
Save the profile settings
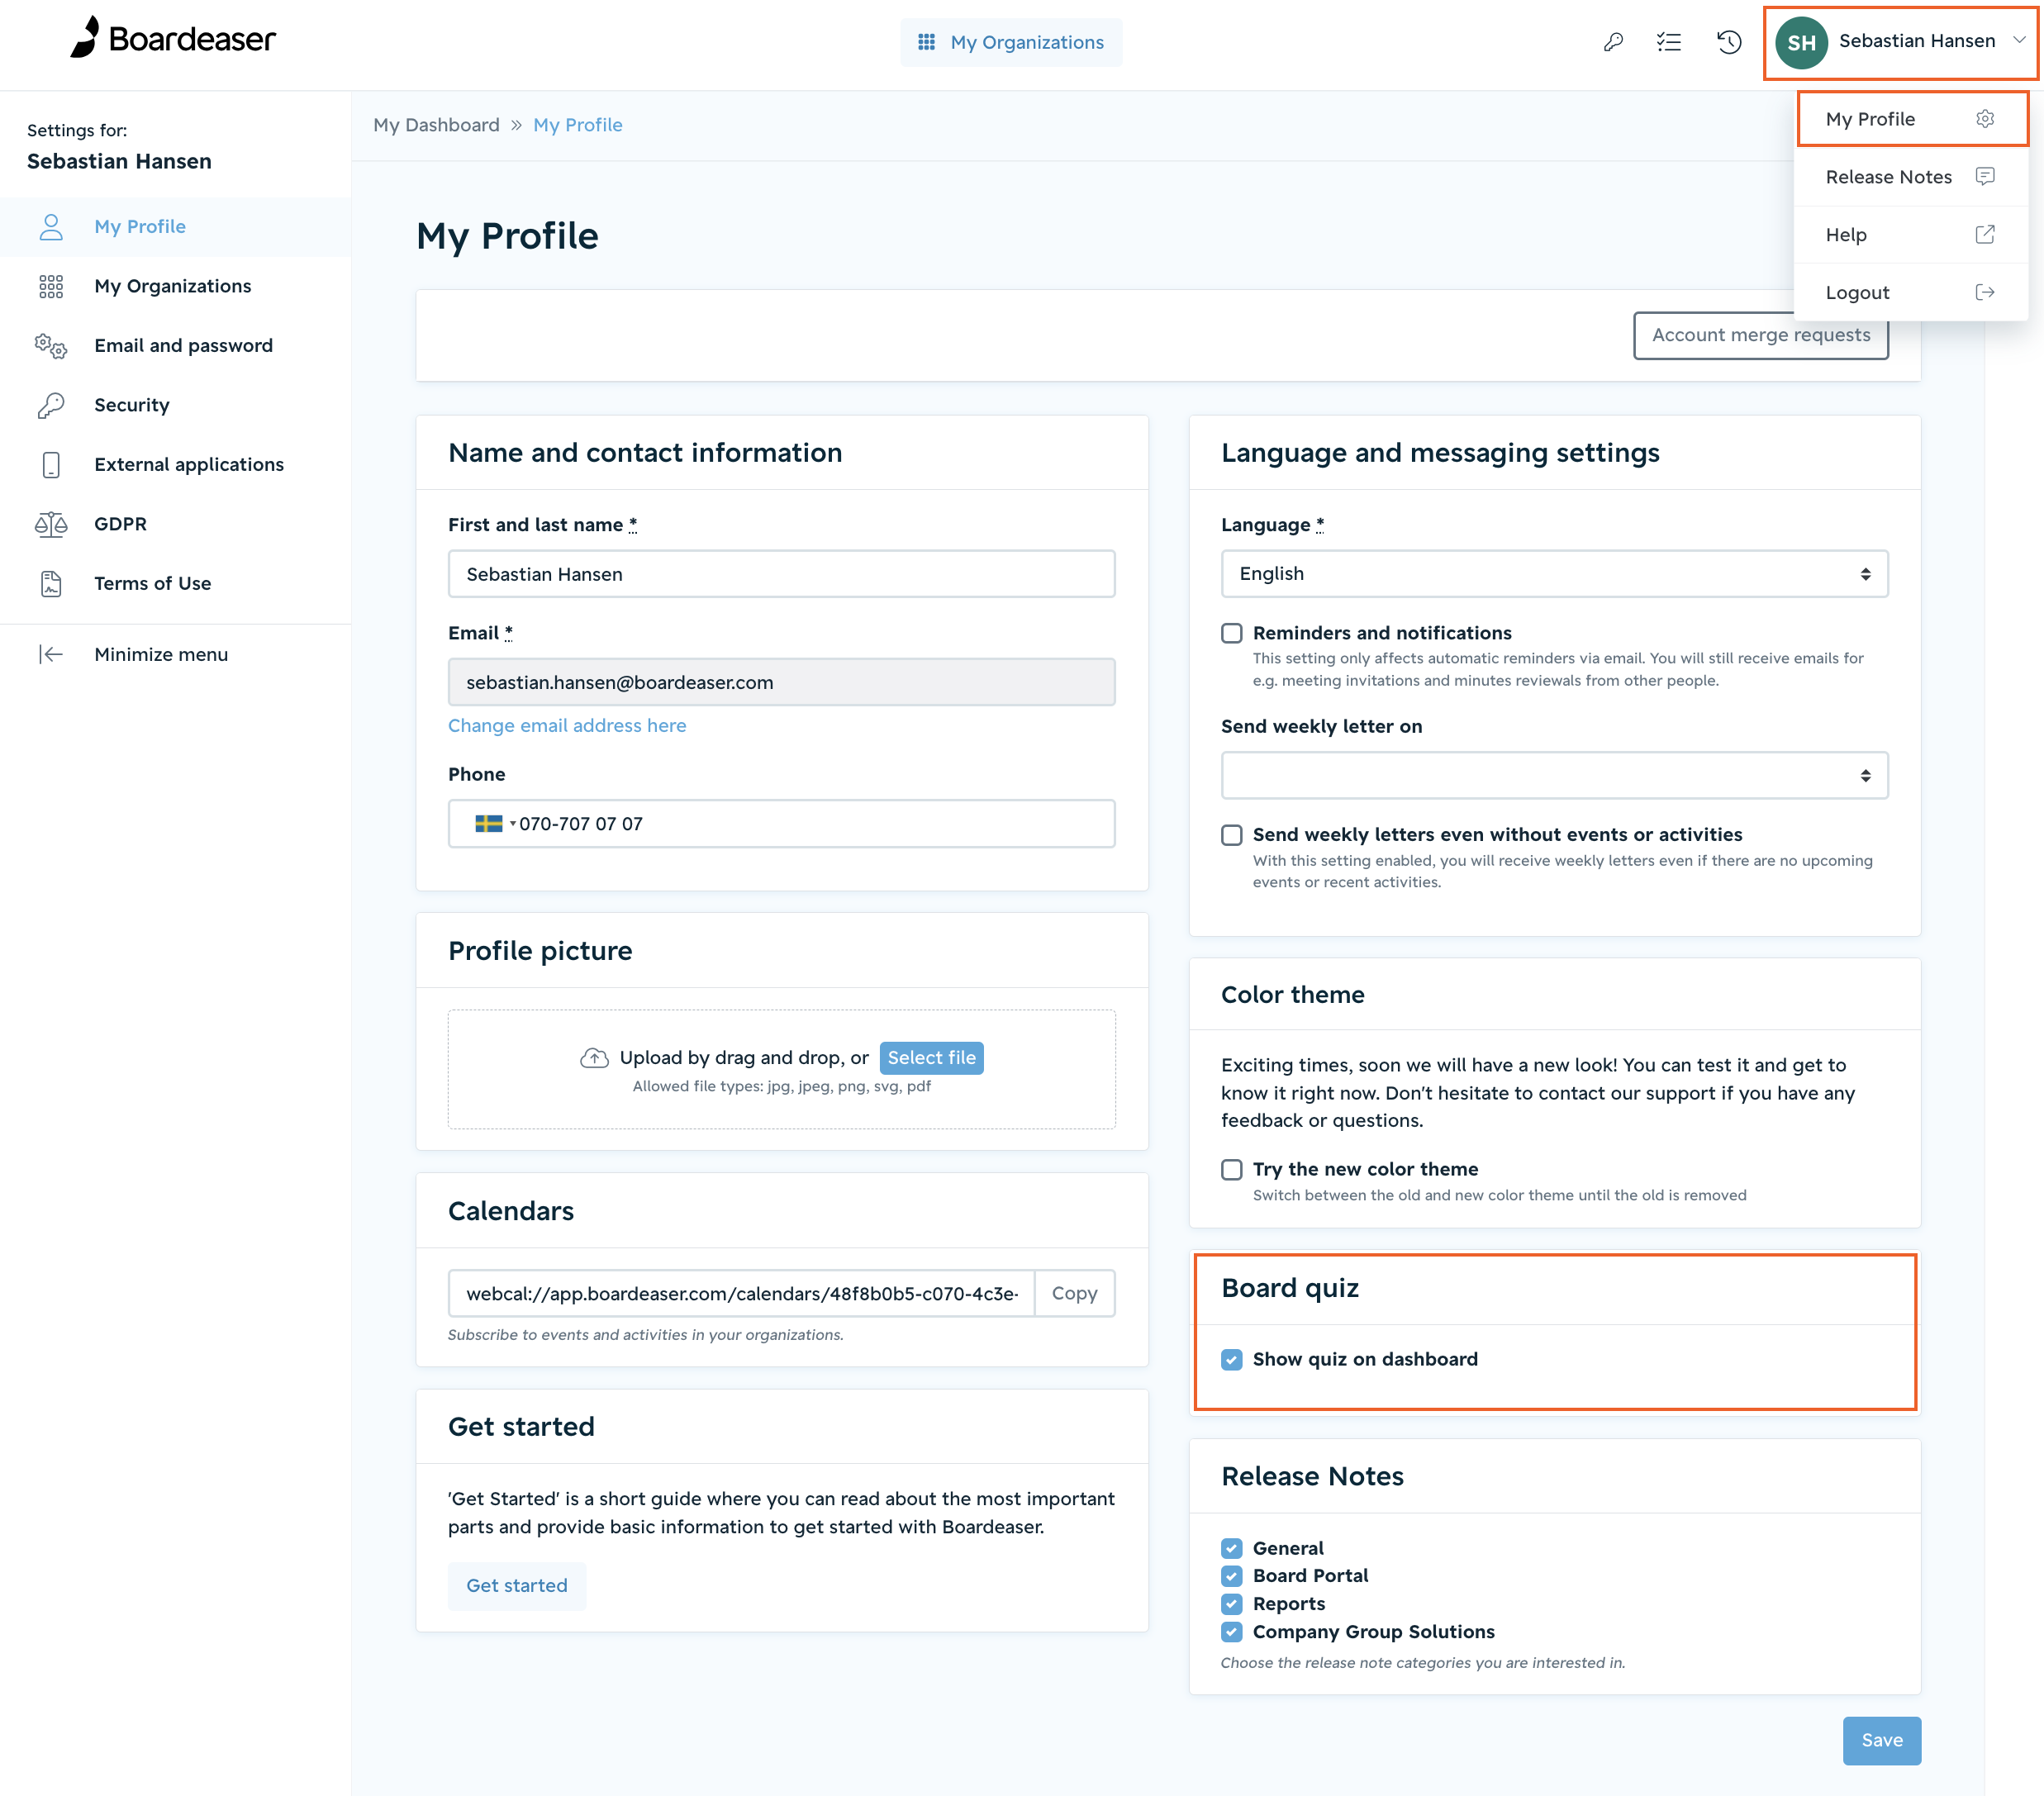coord(1881,1740)
